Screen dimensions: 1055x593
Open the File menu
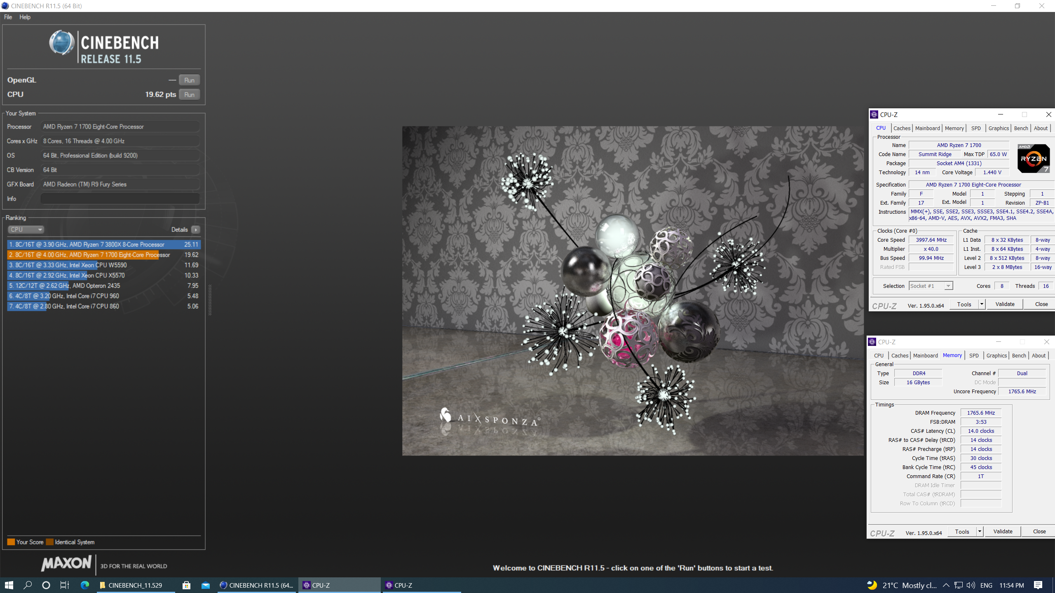point(8,17)
